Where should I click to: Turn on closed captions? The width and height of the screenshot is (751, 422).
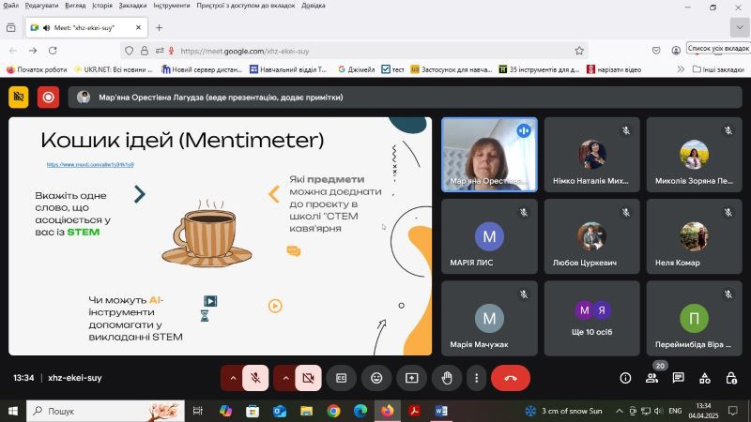pos(341,378)
